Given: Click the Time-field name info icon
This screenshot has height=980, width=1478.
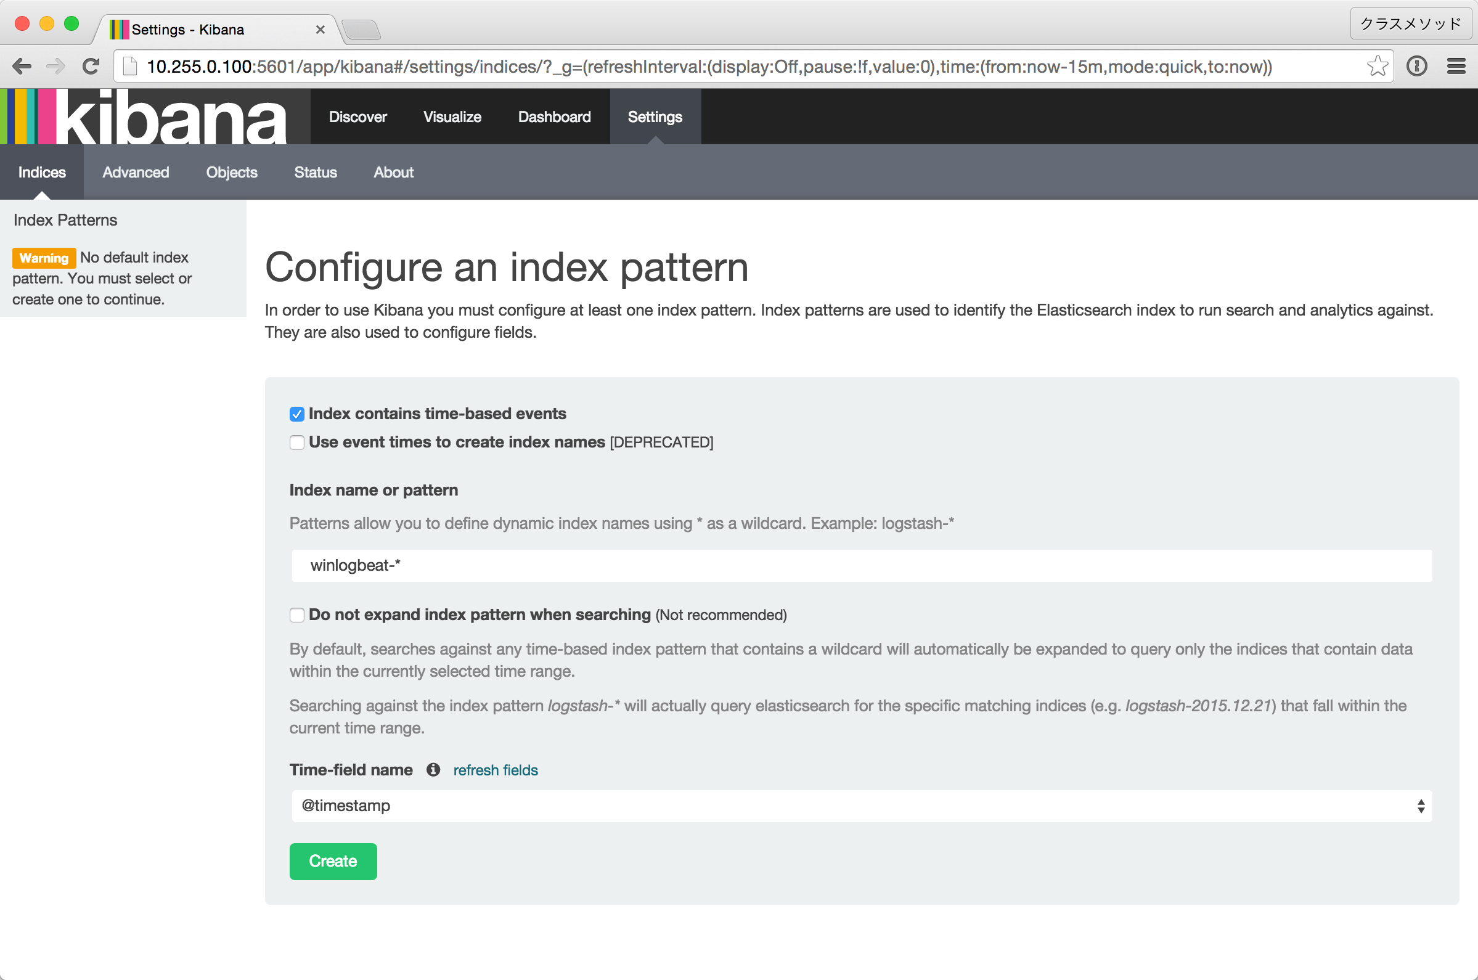Looking at the screenshot, I should tap(433, 770).
